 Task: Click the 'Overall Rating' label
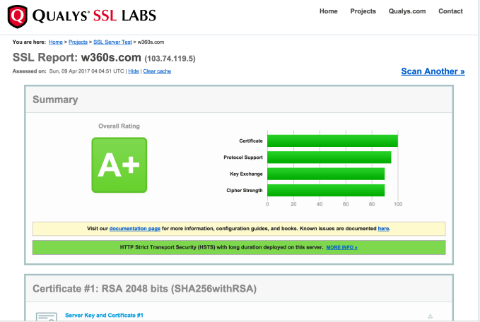click(119, 126)
